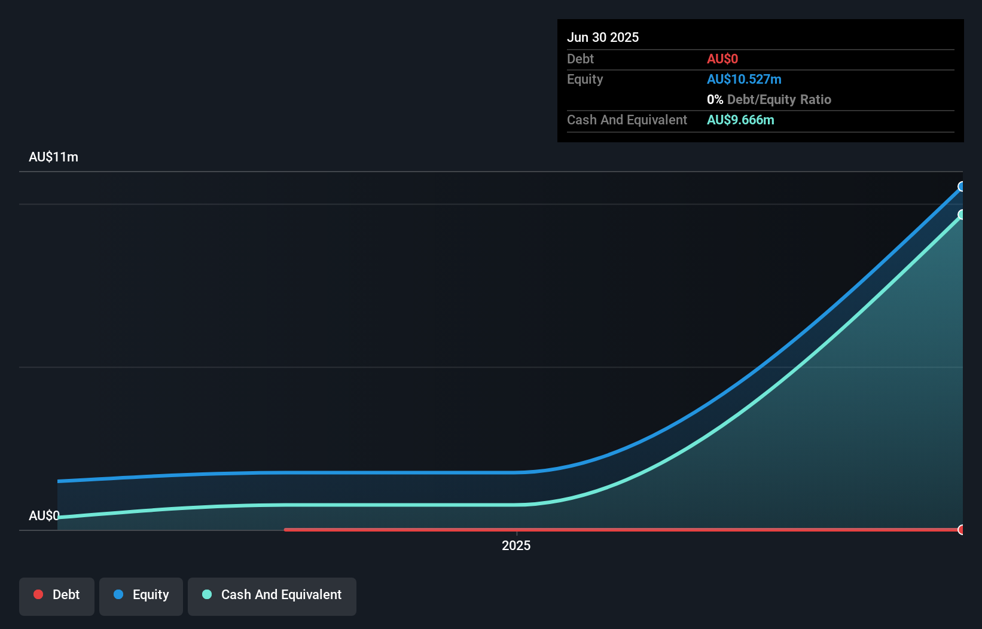The height and width of the screenshot is (629, 982).
Task: Expand details on the Debt tooltip row
Action: 580,59
